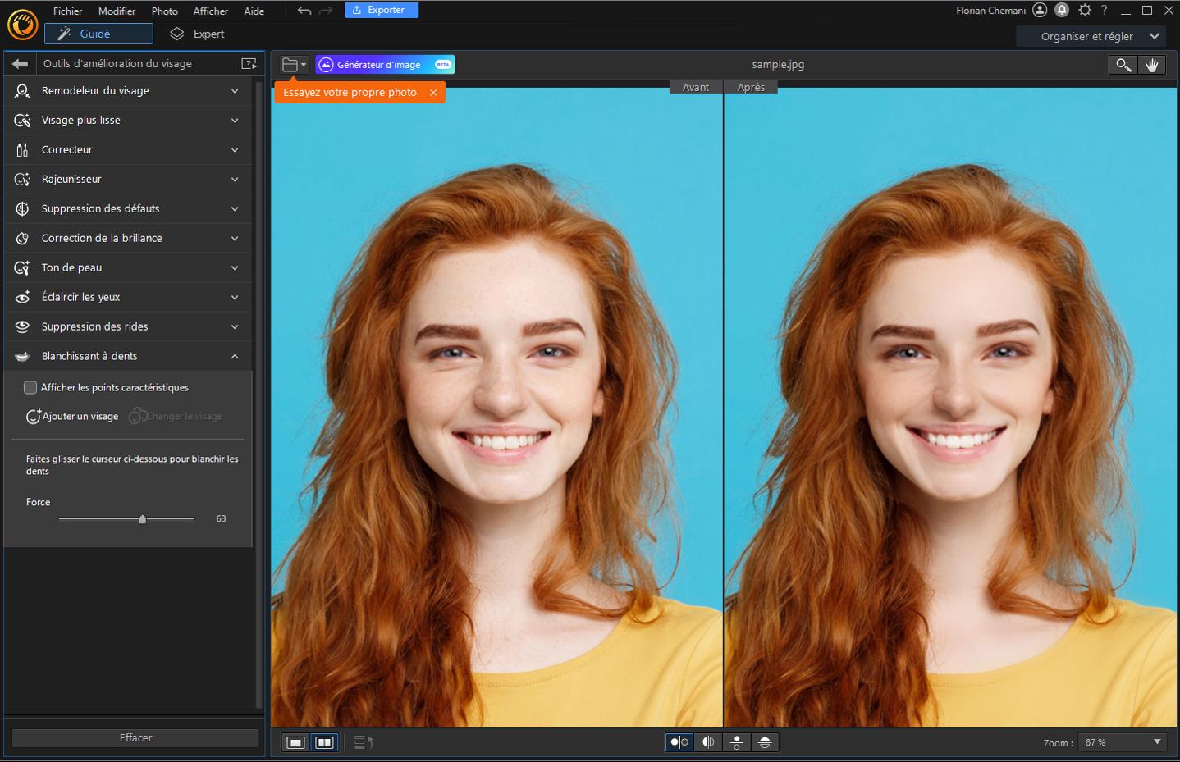The width and height of the screenshot is (1180, 762).
Task: Select split top/bottom before/after layout
Action: (x=765, y=742)
